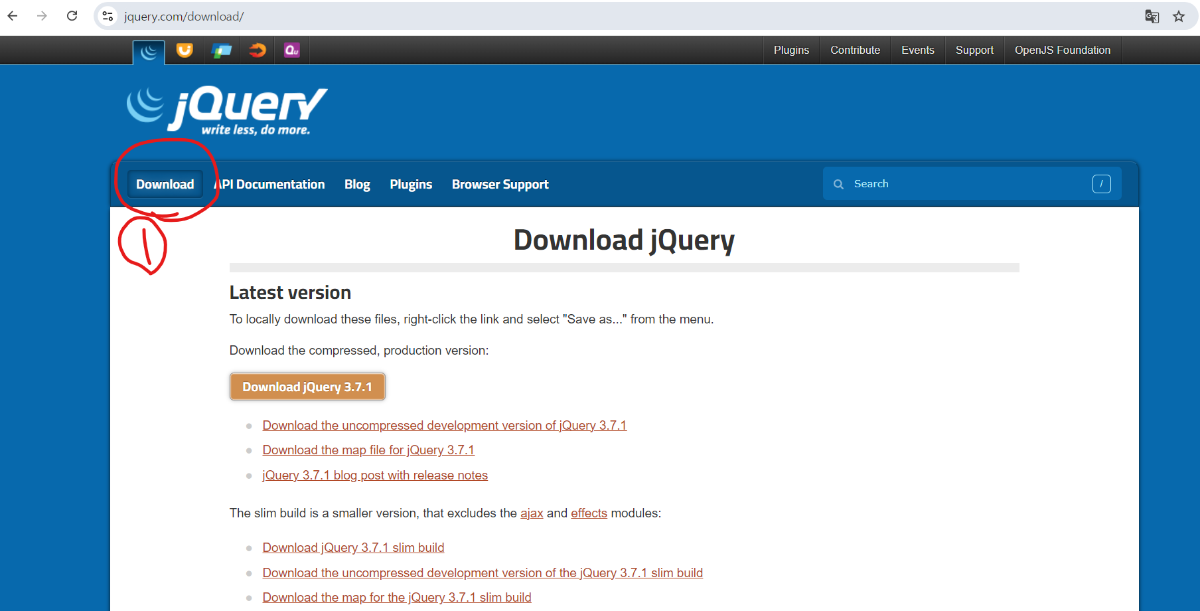Open Plugins in blue navigation bar
Image resolution: width=1200 pixels, height=611 pixels.
(411, 184)
